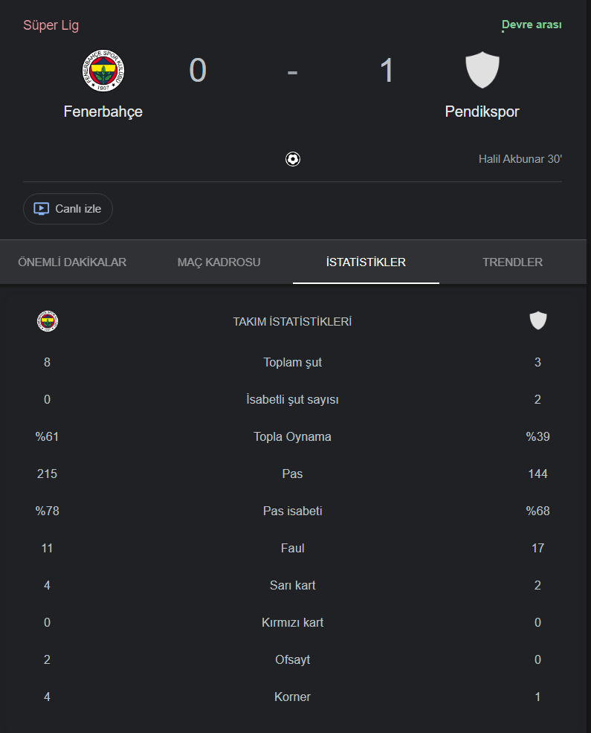The image size is (591, 733).
Task: Click the Pendikspor shield logo in header
Action: (482, 71)
